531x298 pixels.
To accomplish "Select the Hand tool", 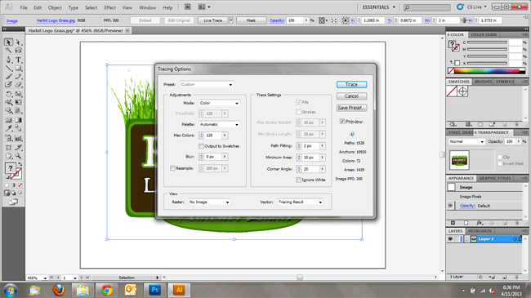I will pyautogui.click(x=8, y=156).
